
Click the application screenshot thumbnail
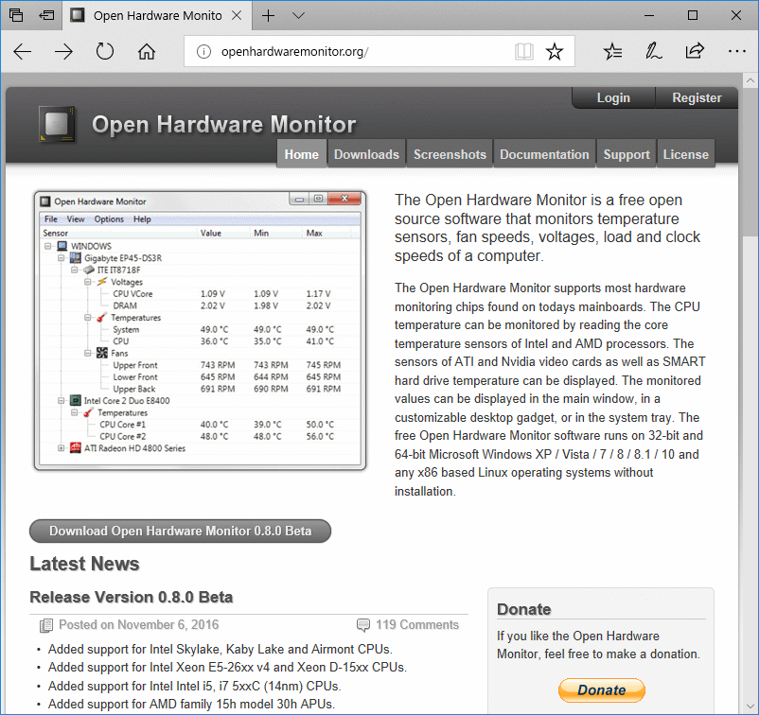(200, 330)
